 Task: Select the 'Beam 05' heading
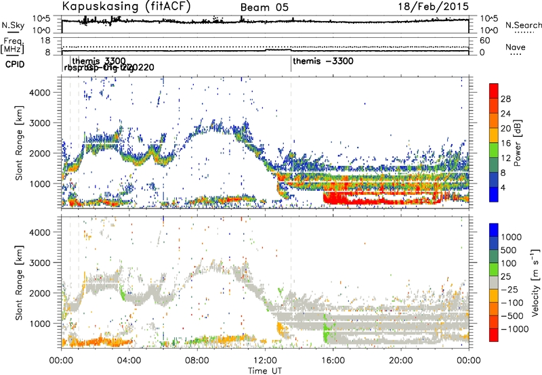coord(264,7)
